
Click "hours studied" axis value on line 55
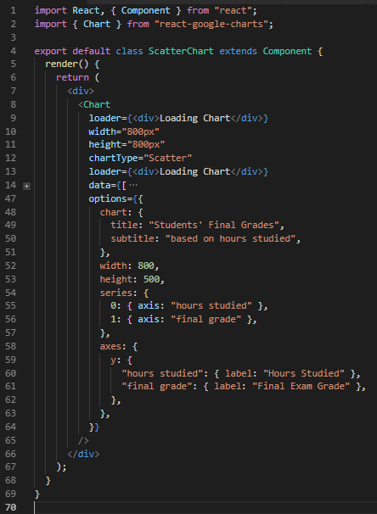(x=211, y=306)
